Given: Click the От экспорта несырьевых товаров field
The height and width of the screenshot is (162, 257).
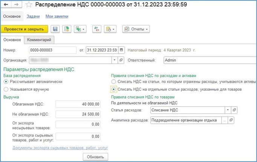Looking at the screenshot, I should [x=78, y=124].
